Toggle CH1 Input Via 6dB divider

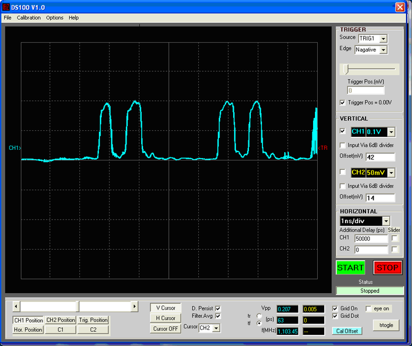click(343, 145)
